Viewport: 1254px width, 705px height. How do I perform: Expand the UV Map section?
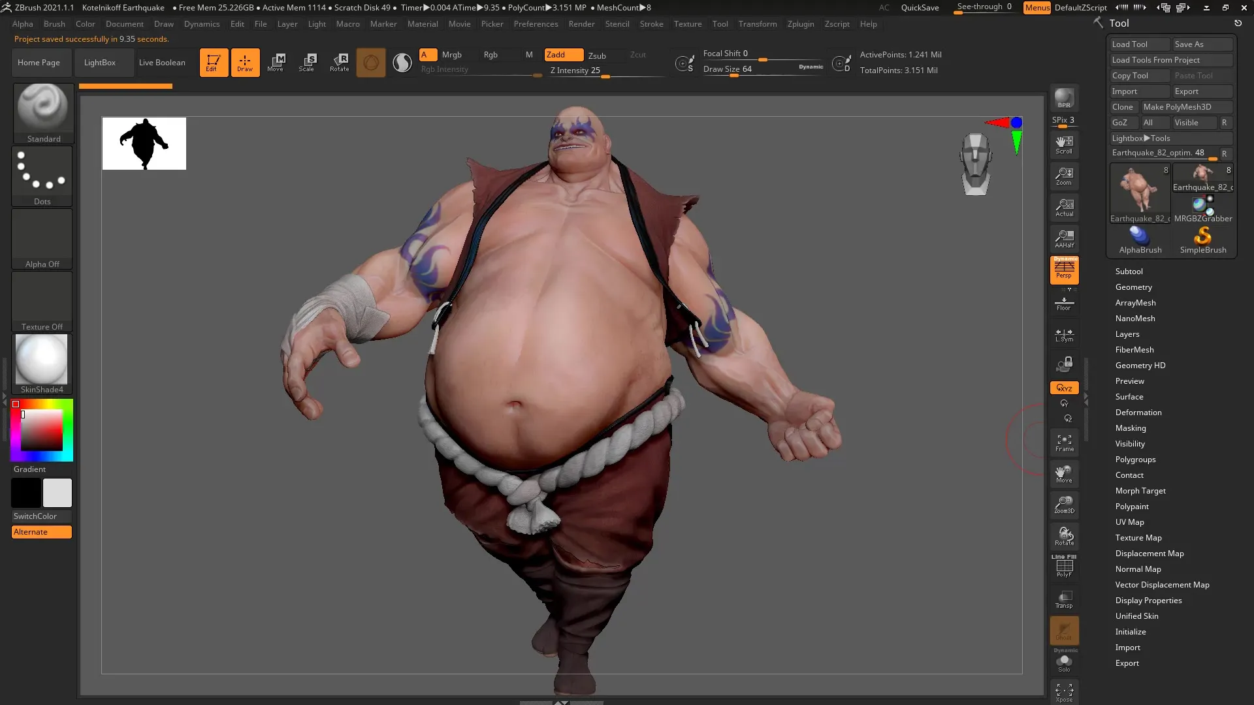(x=1129, y=522)
